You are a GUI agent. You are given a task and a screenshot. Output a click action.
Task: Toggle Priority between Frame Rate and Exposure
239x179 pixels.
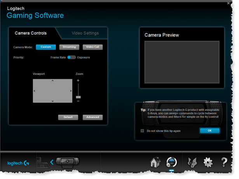71,57
